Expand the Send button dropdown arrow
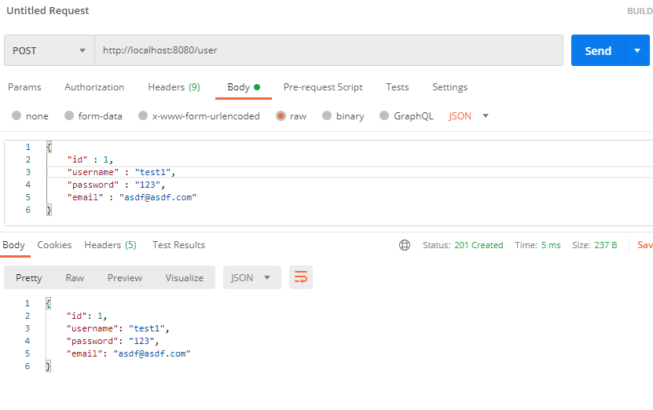 (x=637, y=50)
